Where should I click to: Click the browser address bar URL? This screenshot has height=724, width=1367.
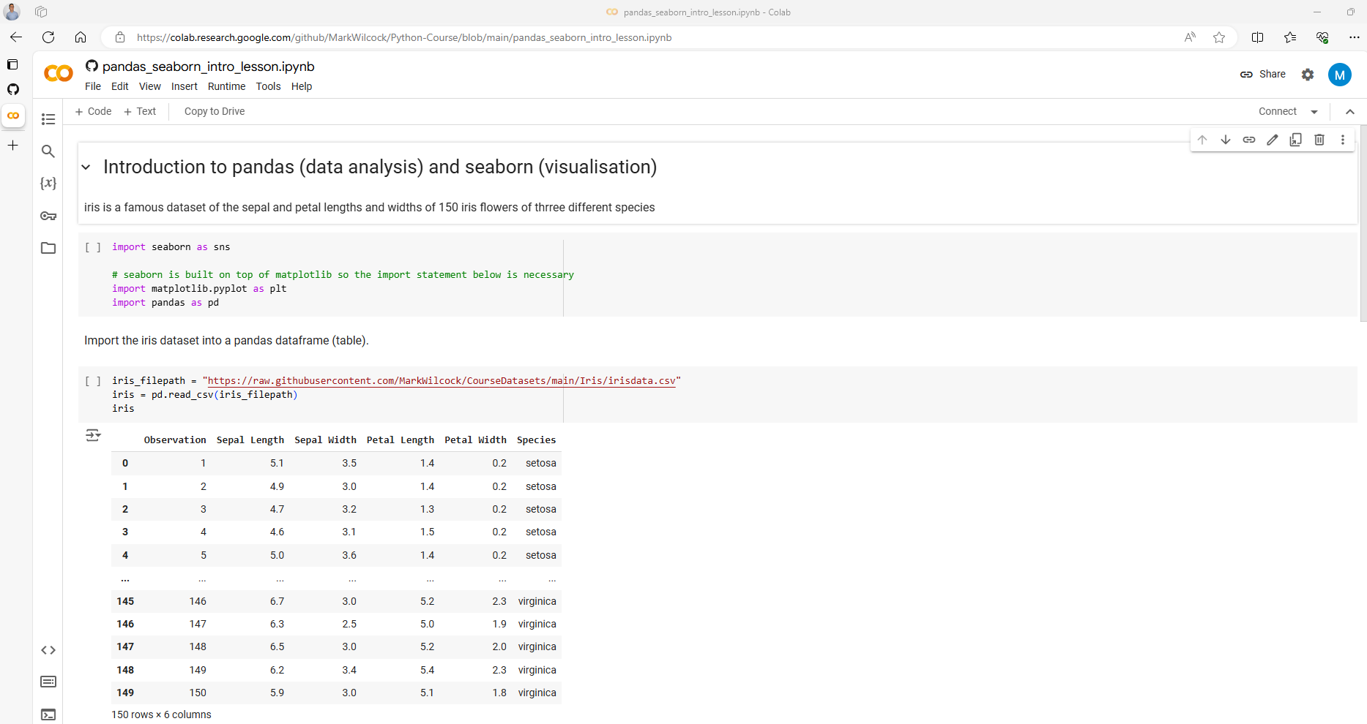[404, 37]
